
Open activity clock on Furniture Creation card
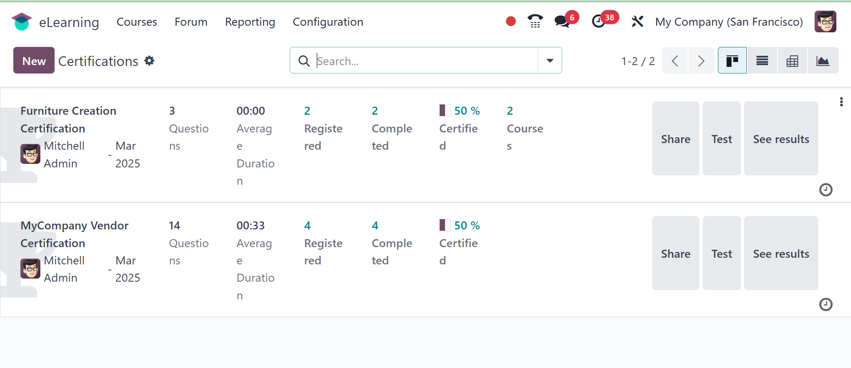tap(826, 190)
